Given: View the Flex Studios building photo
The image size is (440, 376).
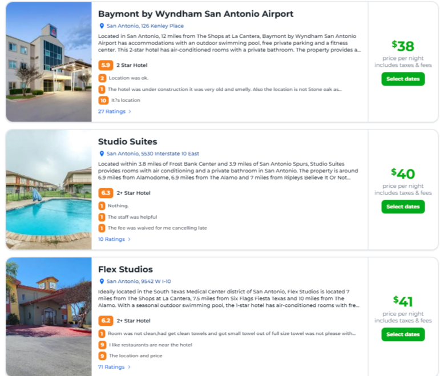Looking at the screenshot, I should pyautogui.click(x=49, y=317).
